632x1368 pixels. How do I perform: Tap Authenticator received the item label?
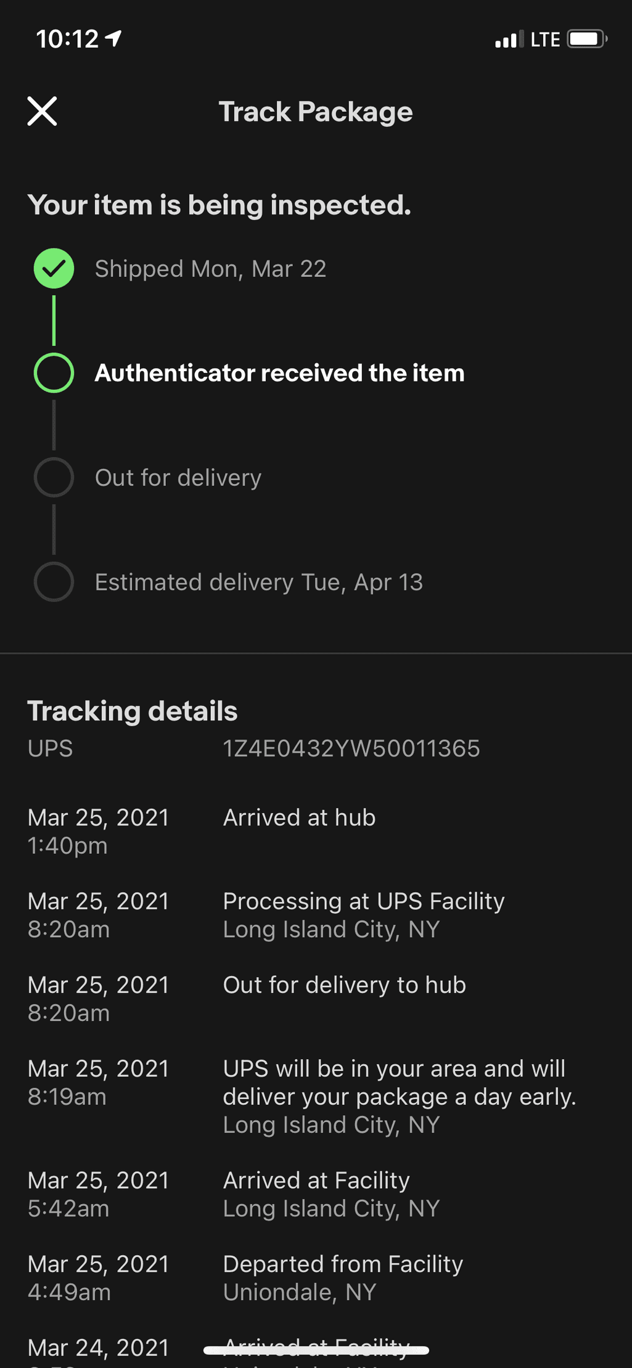pos(279,373)
